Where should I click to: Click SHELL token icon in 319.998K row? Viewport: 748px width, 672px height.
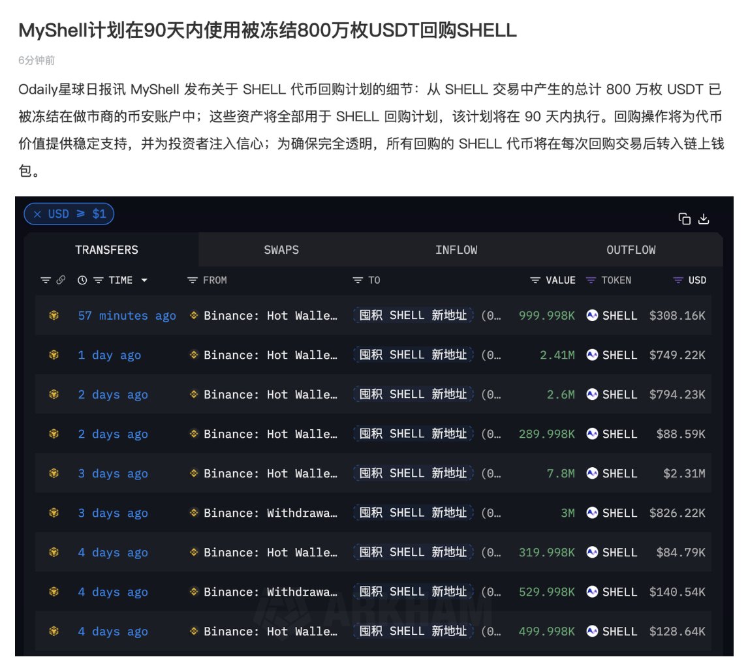coord(592,553)
